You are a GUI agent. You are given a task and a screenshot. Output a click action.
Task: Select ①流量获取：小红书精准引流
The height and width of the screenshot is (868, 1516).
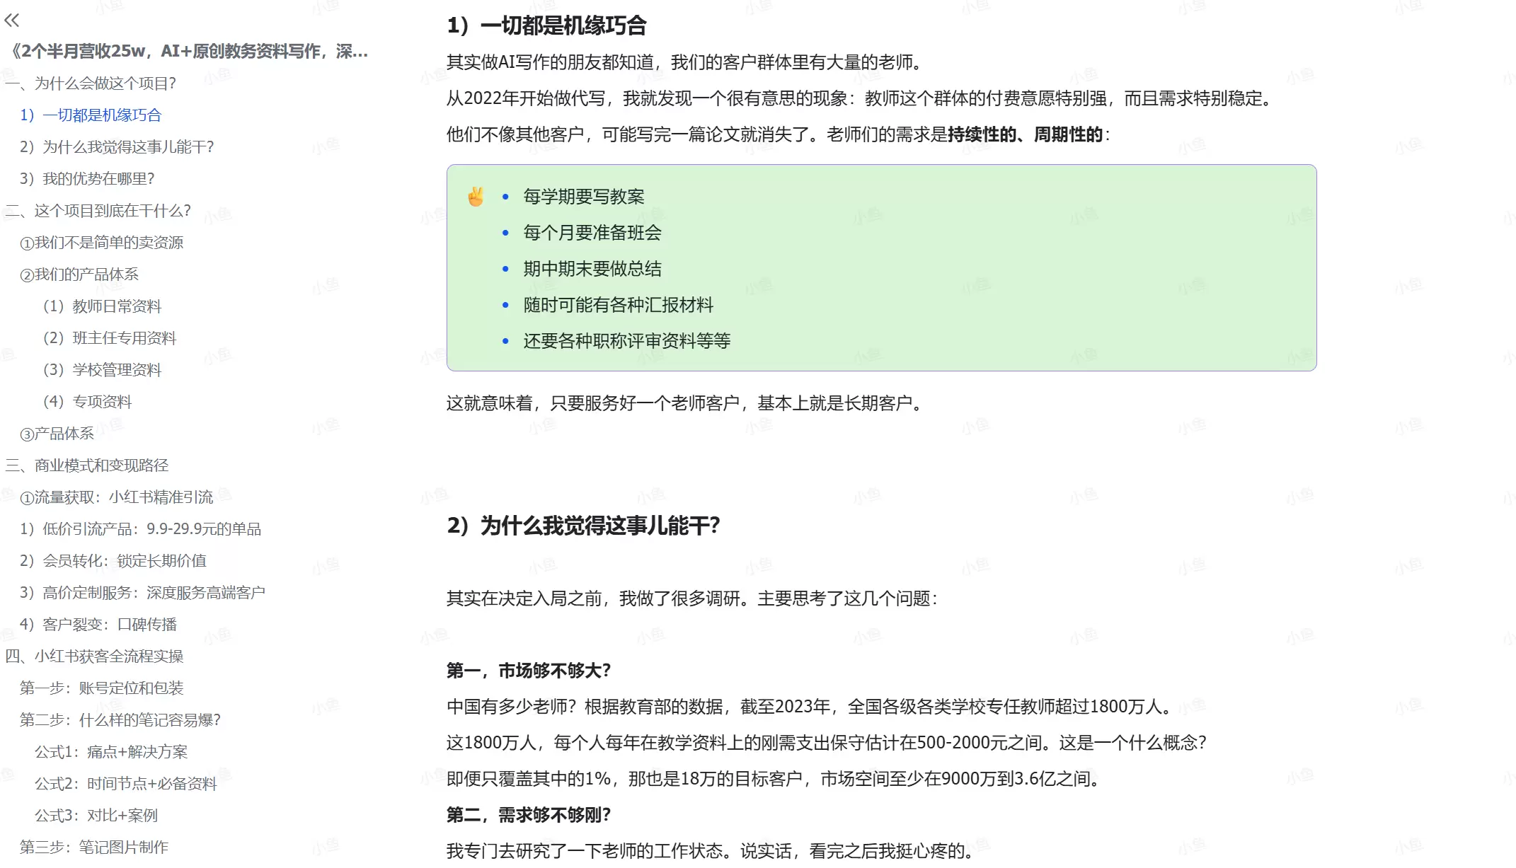click(x=117, y=497)
